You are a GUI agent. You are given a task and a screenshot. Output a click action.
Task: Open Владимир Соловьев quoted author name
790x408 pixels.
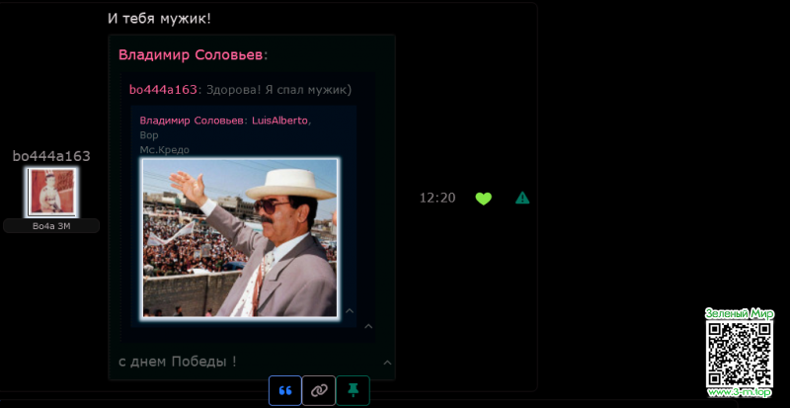tap(191, 55)
